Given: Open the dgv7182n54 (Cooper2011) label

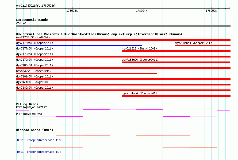Looking at the screenshot, I should pyautogui.click(x=34, y=88).
